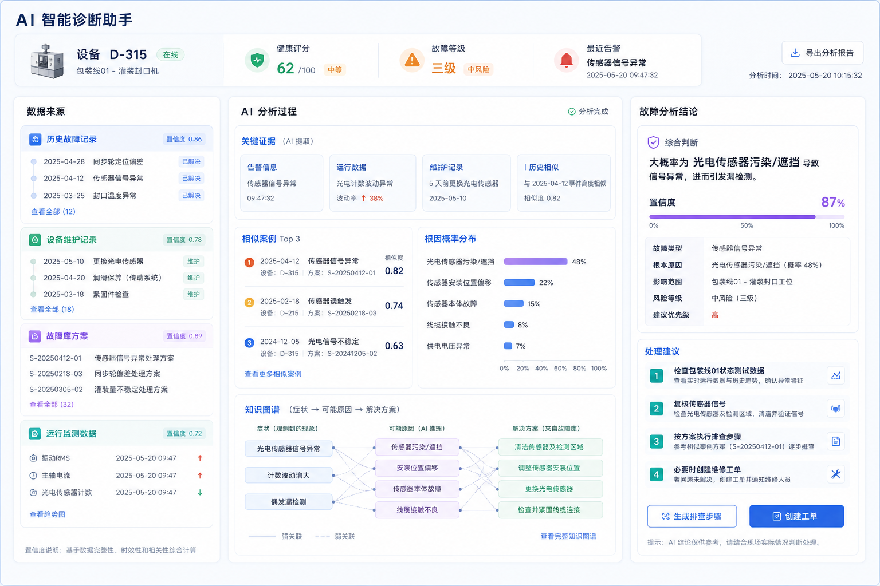Click the 运行监测数据 section icon

[x=35, y=434]
